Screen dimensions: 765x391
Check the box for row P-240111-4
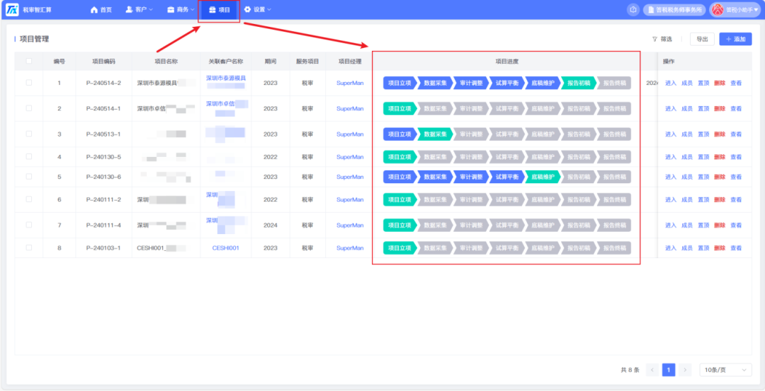point(29,225)
